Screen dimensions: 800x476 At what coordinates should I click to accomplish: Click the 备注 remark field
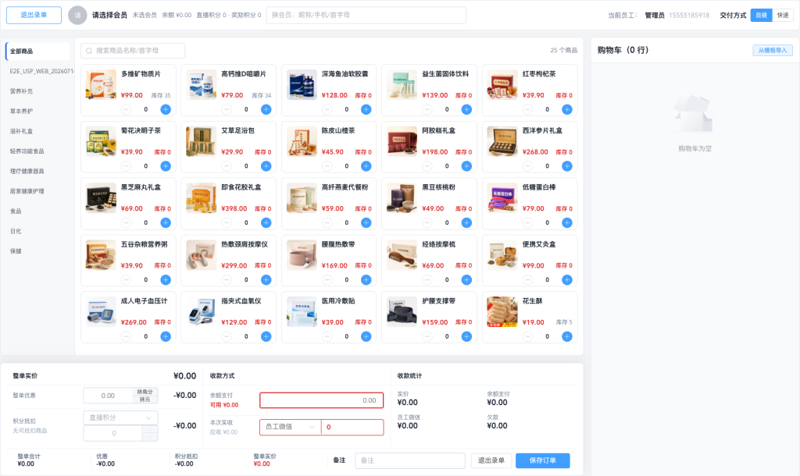410,460
